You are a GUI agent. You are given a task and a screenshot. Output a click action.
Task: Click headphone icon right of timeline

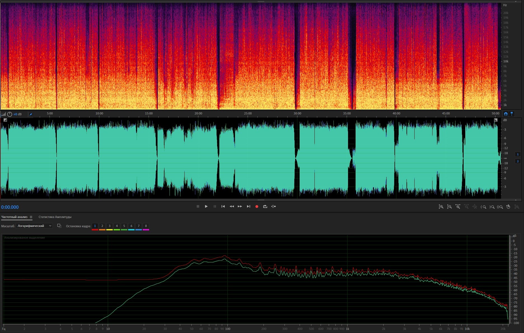click(506, 114)
